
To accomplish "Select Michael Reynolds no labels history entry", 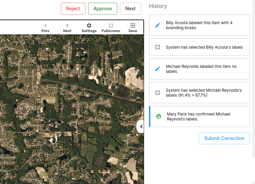I will (199, 69).
